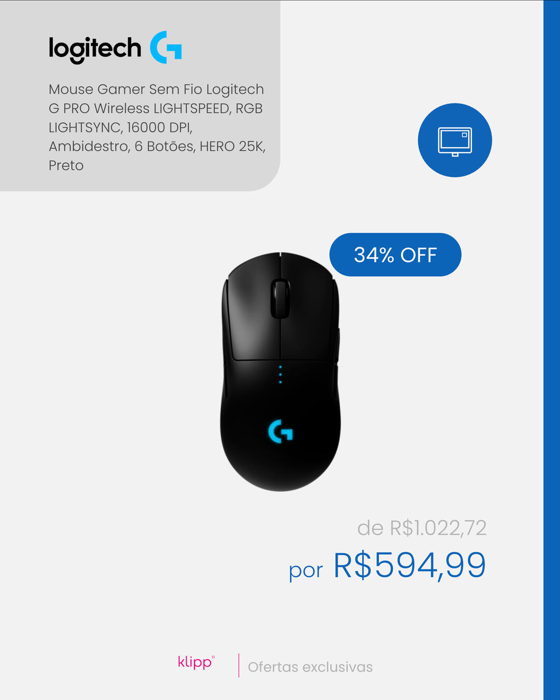Click the blue vertical stripe on right edge
Viewport: 560px width, 700px height.
(x=552, y=350)
